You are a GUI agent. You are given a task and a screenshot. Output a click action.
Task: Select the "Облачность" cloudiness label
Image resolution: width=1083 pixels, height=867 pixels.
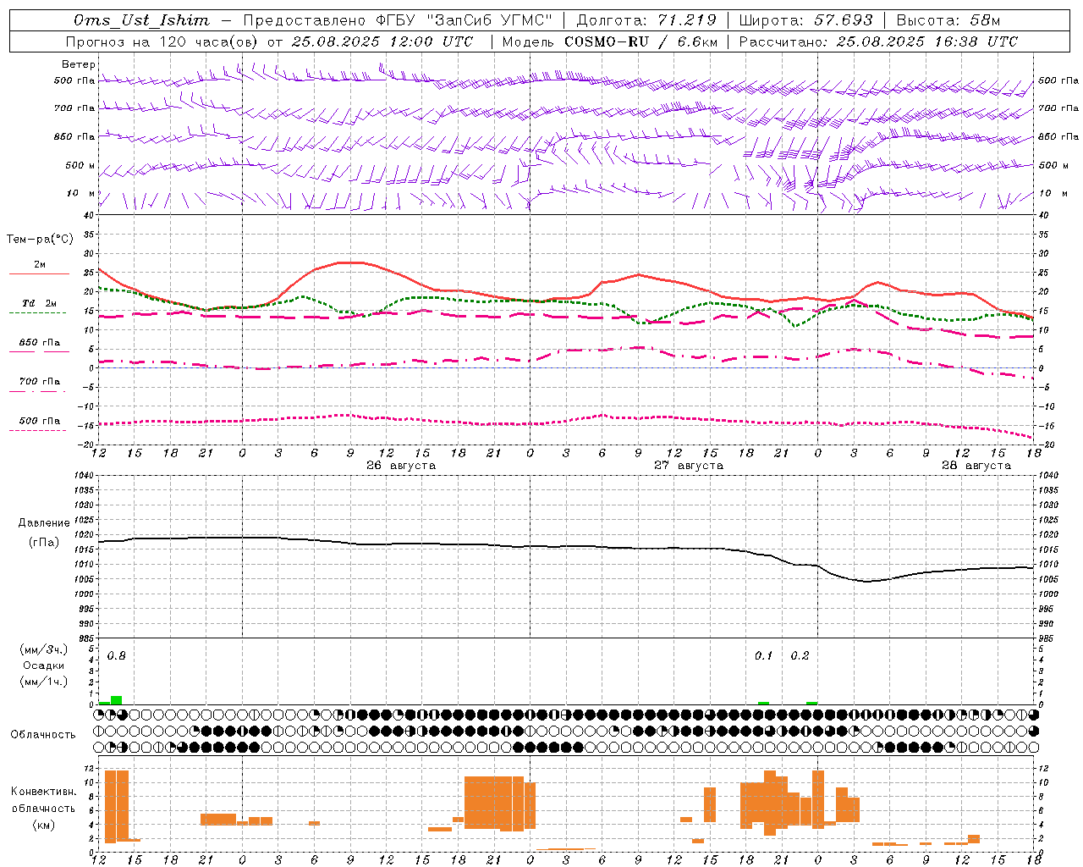[43, 734]
